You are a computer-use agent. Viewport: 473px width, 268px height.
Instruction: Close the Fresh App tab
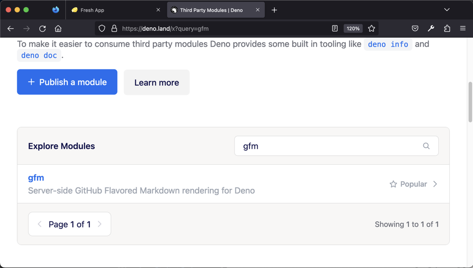[x=158, y=10]
